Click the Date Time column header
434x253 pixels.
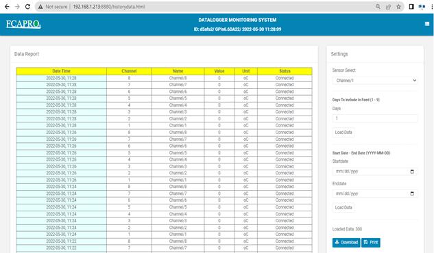pos(61,71)
